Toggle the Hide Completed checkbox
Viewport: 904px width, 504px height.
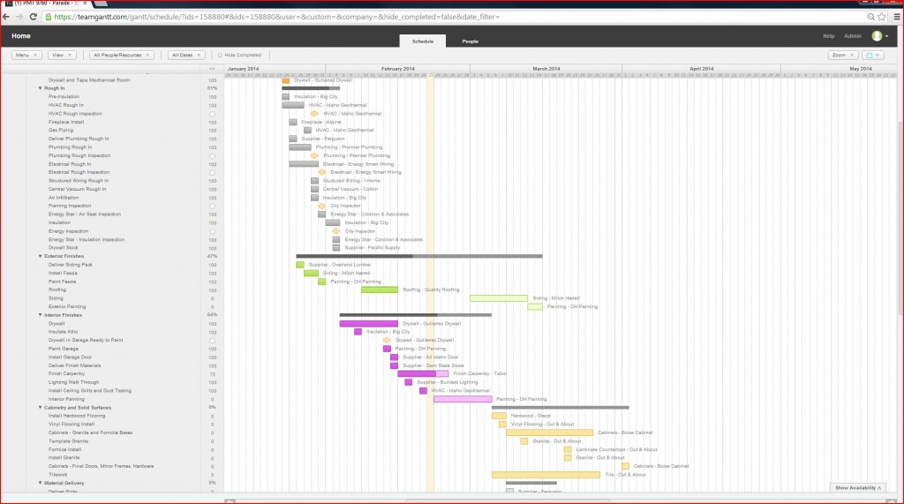click(x=220, y=56)
